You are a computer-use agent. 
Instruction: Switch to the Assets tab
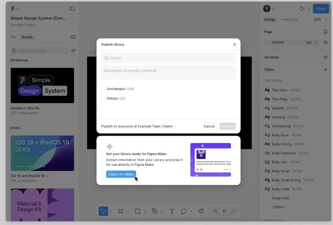coord(27,37)
